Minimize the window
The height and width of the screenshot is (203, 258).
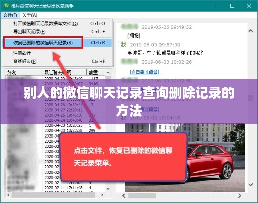click(215, 6)
